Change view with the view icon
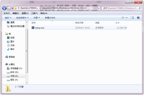This screenshot has height=95, width=144. [123, 18]
